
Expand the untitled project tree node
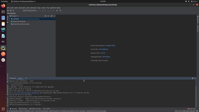[10, 19]
